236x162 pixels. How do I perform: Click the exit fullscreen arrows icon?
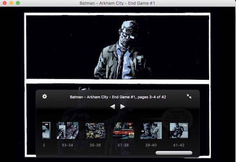[x=189, y=96]
